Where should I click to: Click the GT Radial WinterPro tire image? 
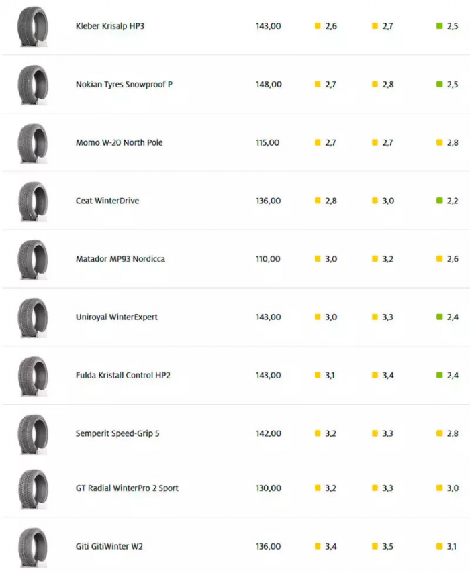pyautogui.click(x=33, y=489)
